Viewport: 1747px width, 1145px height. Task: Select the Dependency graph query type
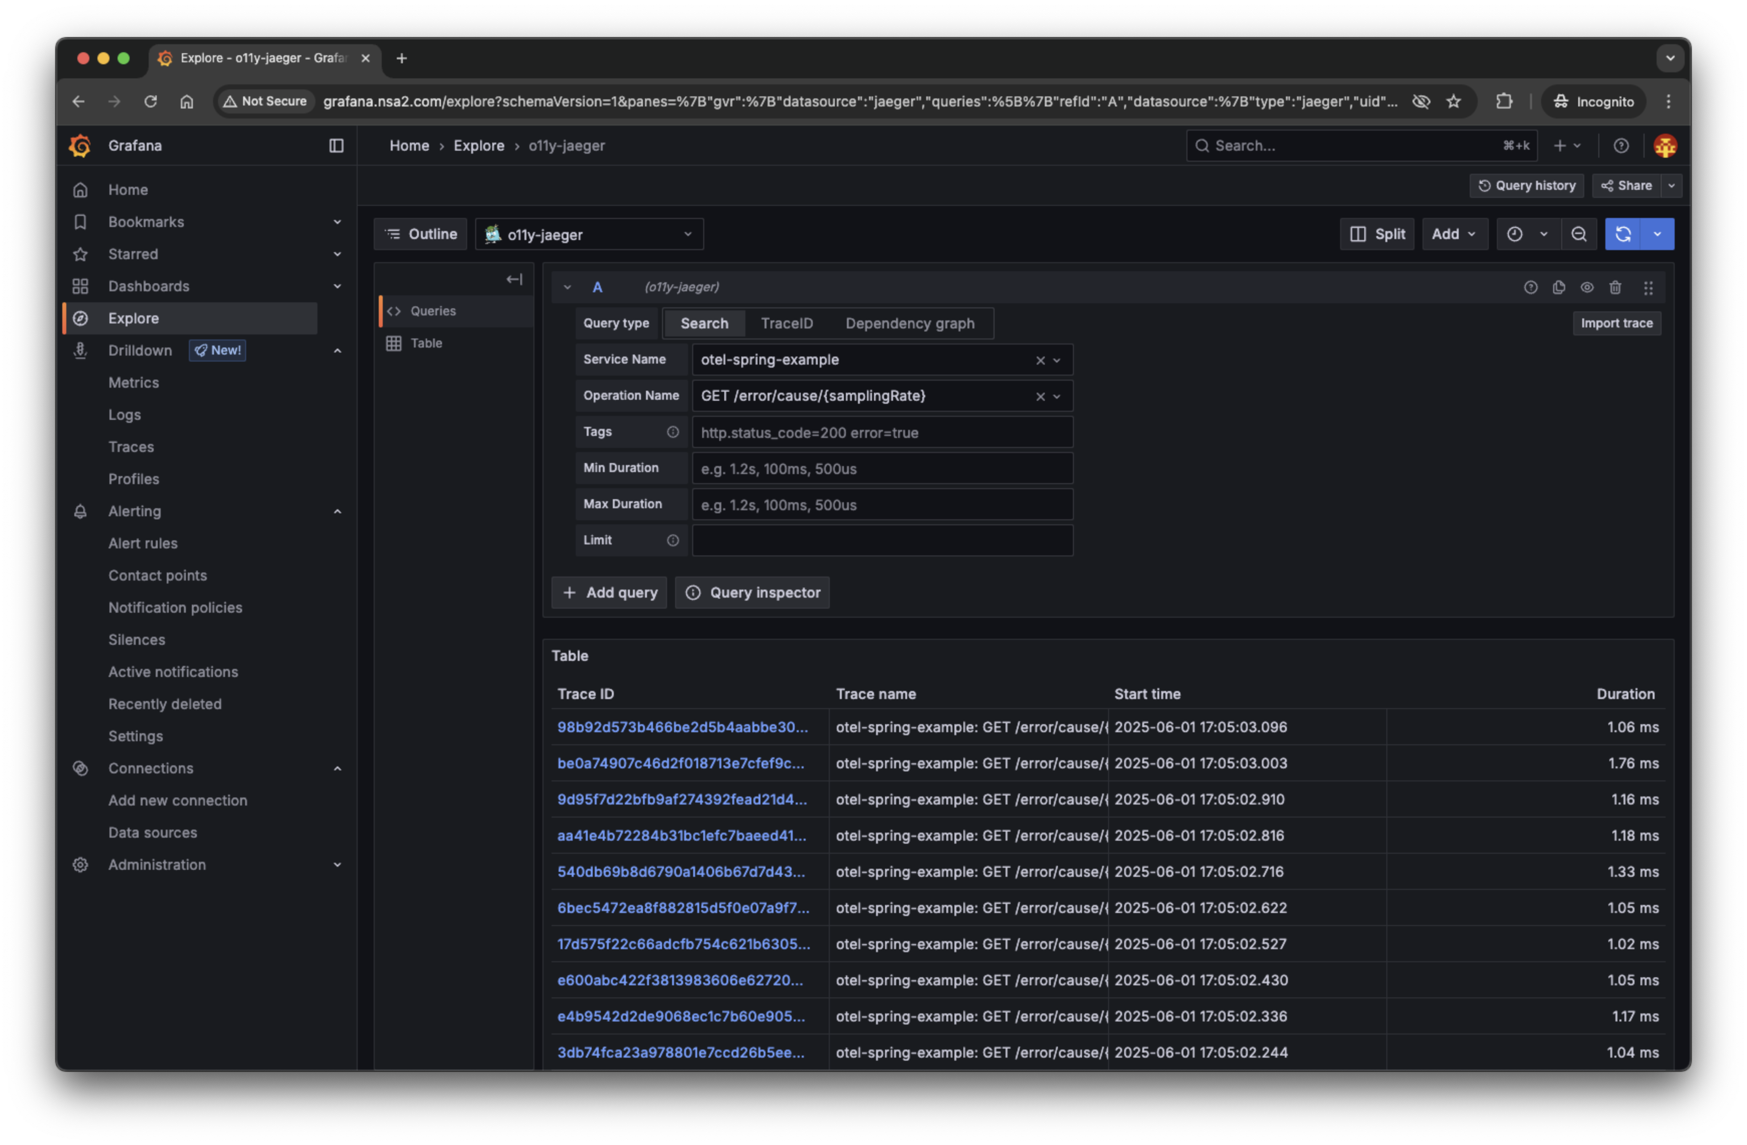tap(910, 324)
